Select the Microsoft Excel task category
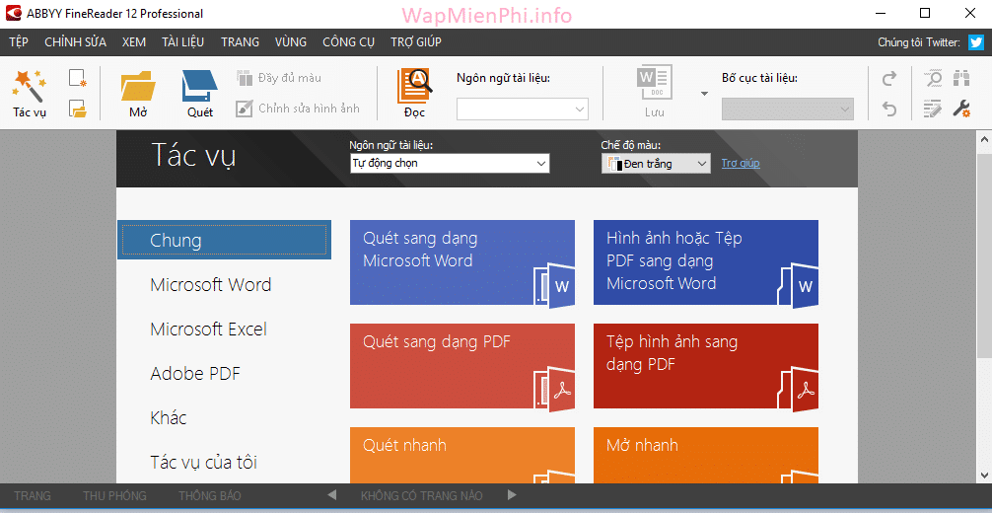The image size is (992, 513). (x=209, y=330)
